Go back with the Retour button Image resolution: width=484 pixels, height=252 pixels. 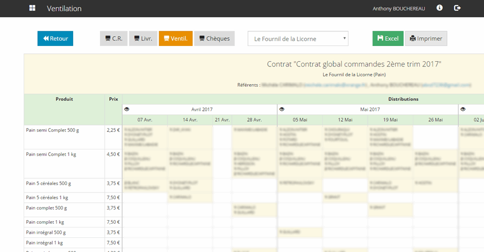55,39
